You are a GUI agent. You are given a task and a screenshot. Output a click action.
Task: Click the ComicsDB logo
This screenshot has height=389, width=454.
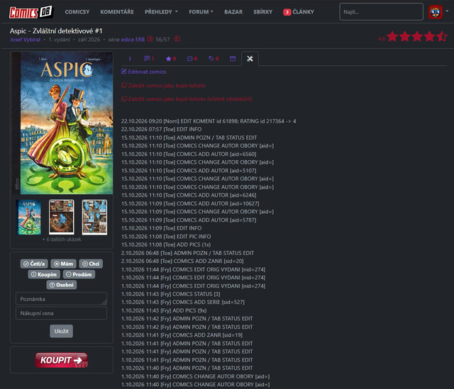click(x=31, y=12)
